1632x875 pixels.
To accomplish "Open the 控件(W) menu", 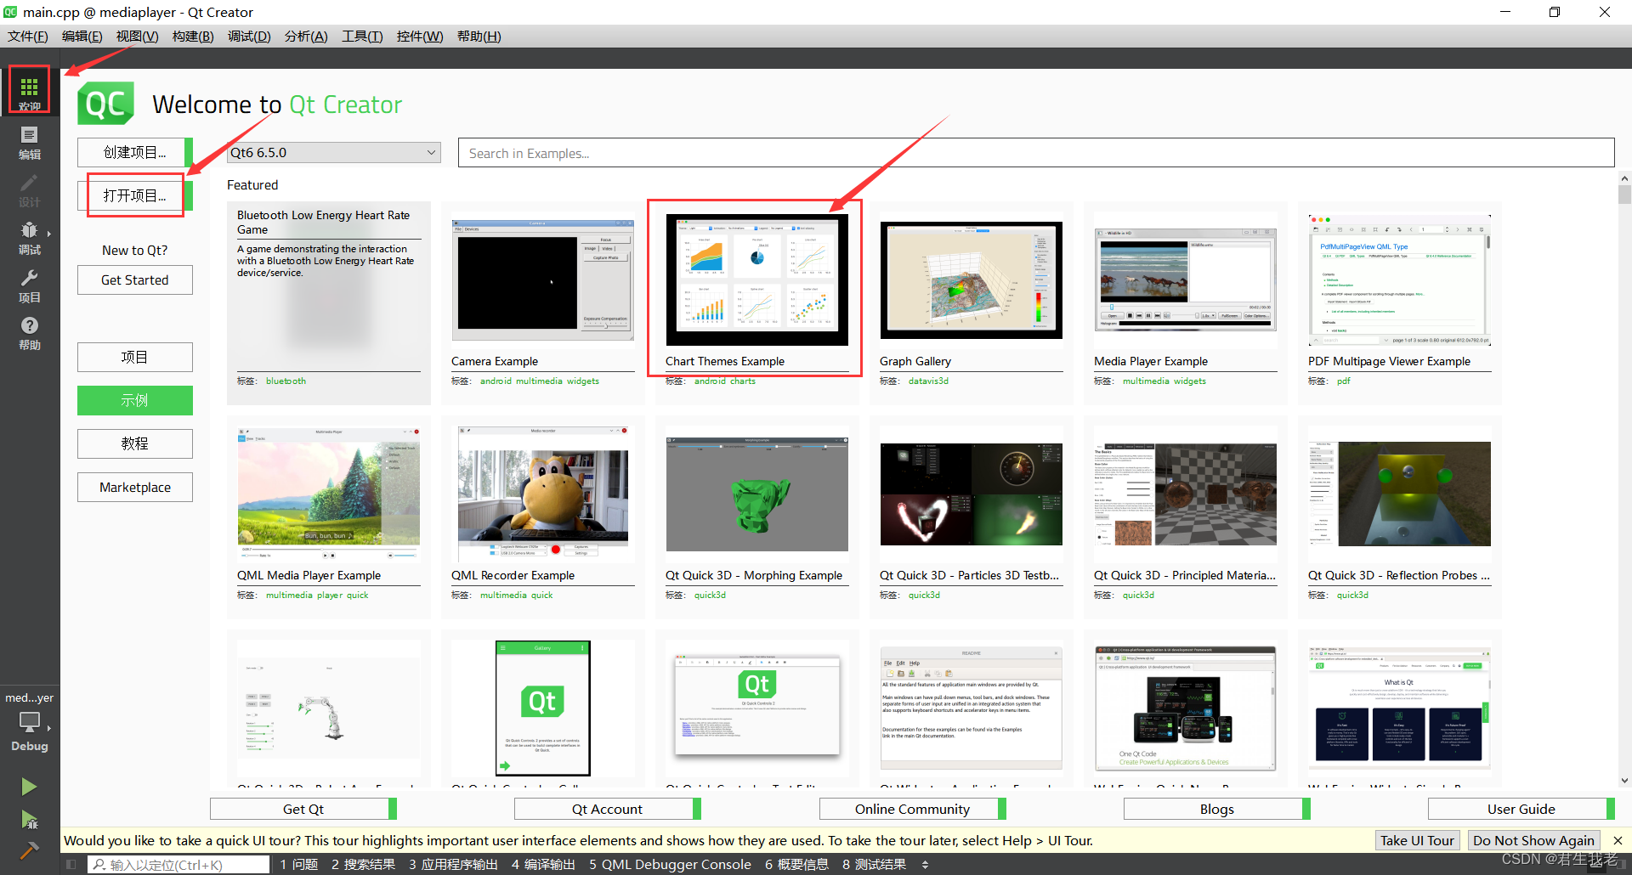I will (420, 37).
